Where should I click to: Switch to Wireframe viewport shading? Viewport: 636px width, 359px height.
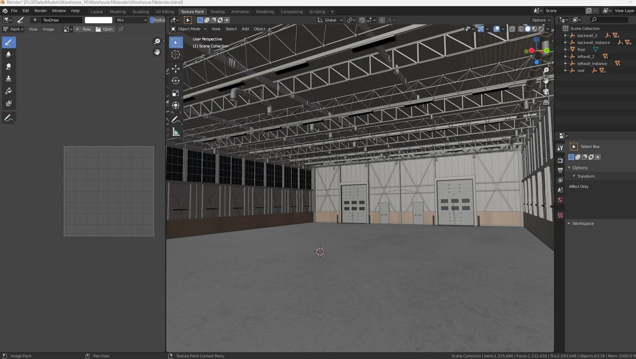click(521, 29)
